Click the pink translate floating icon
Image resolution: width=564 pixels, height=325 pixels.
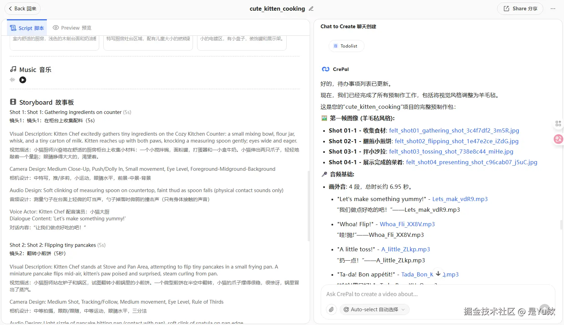(x=558, y=139)
